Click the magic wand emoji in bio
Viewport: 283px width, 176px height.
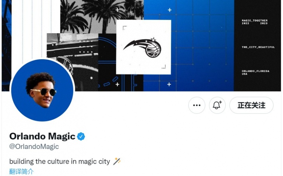click(117, 161)
